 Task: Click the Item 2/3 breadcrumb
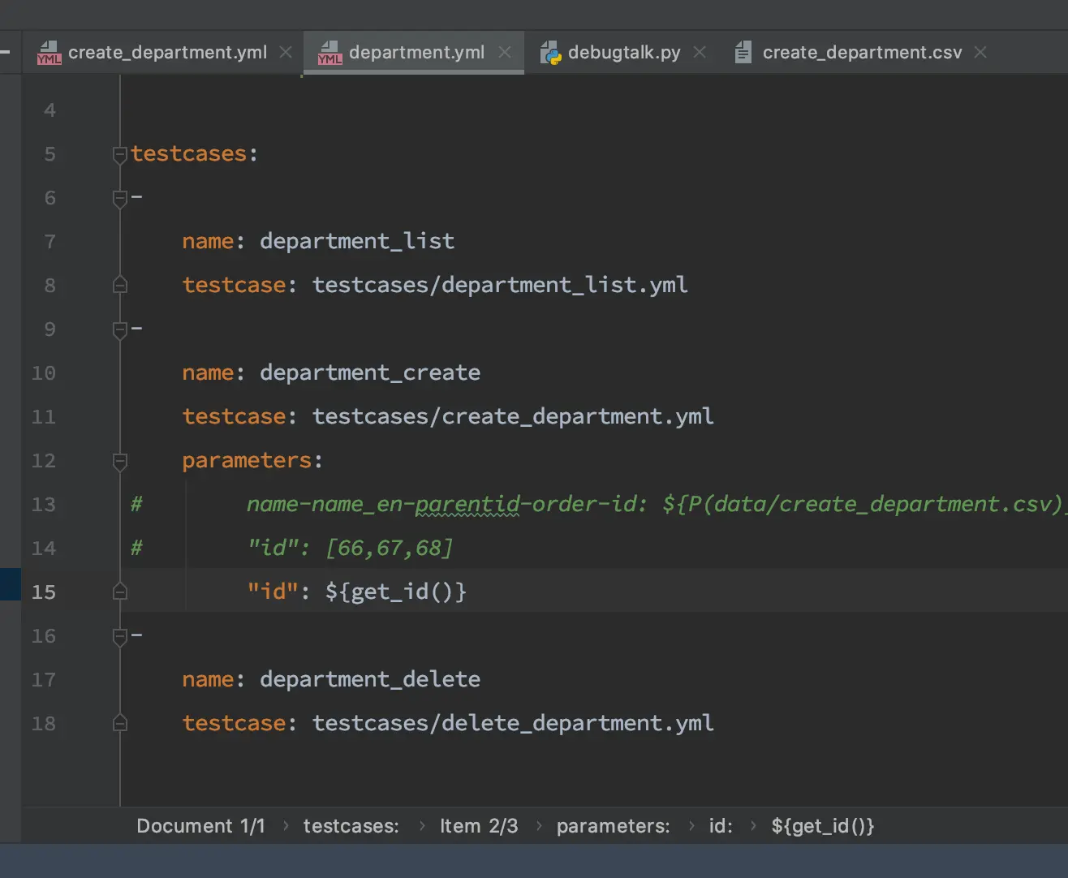(x=479, y=826)
